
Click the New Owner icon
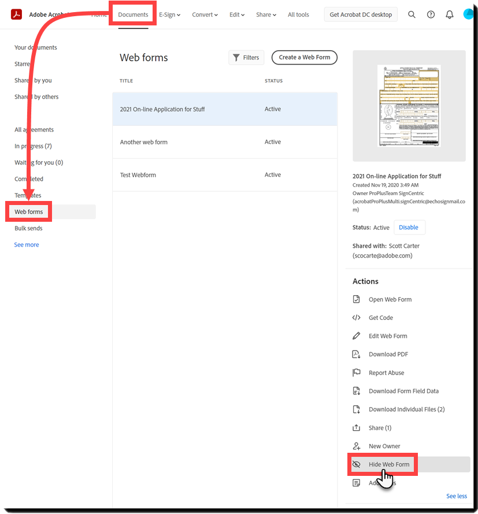coord(358,446)
